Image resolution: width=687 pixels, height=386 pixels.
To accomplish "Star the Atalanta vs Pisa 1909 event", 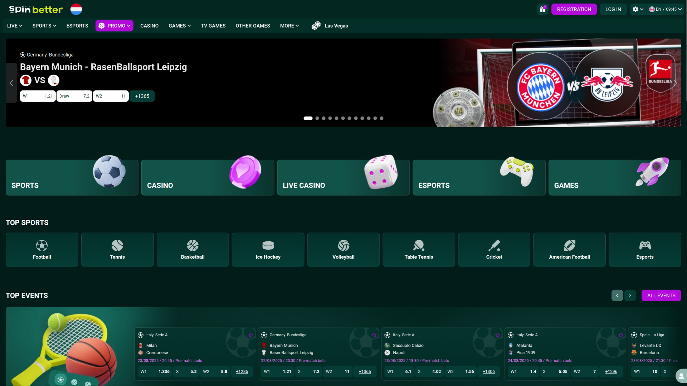I will [x=620, y=335].
